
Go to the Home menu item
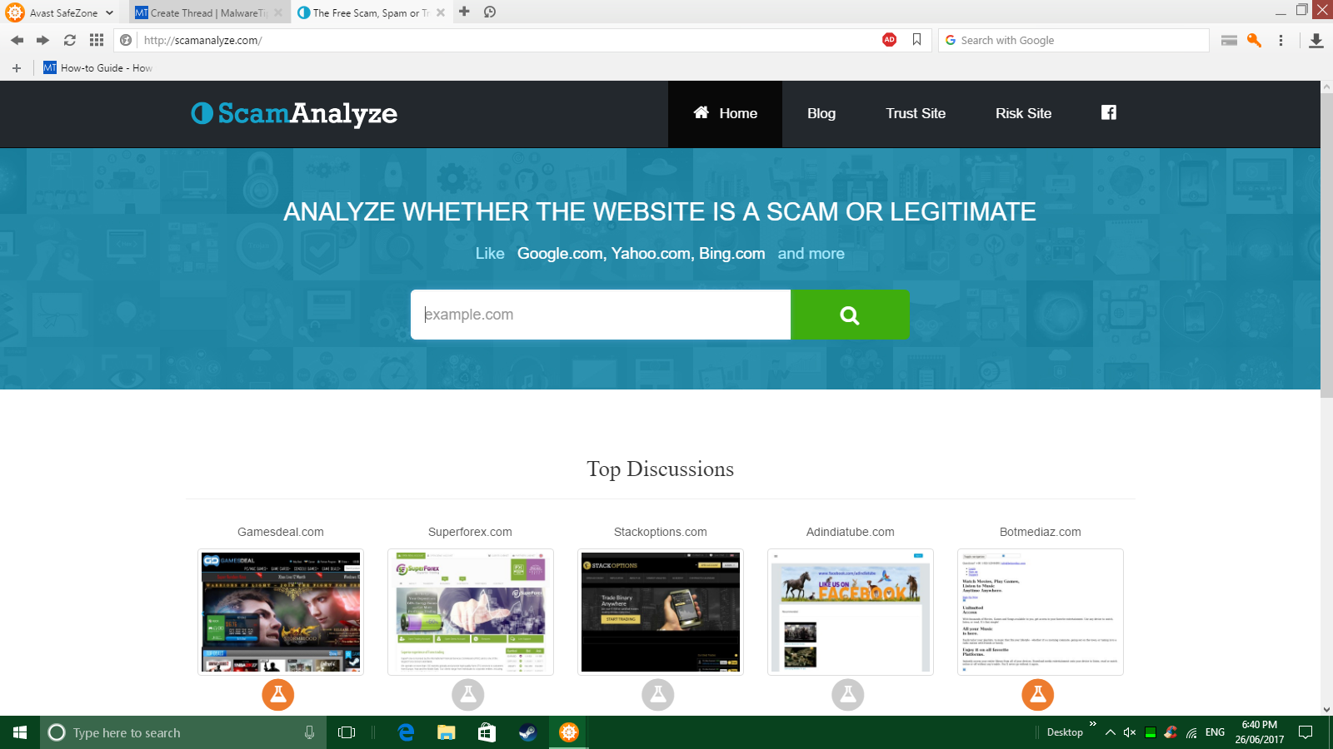725,113
